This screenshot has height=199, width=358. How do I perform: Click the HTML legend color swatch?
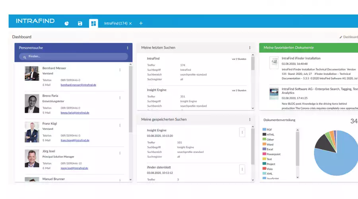click(x=264, y=135)
